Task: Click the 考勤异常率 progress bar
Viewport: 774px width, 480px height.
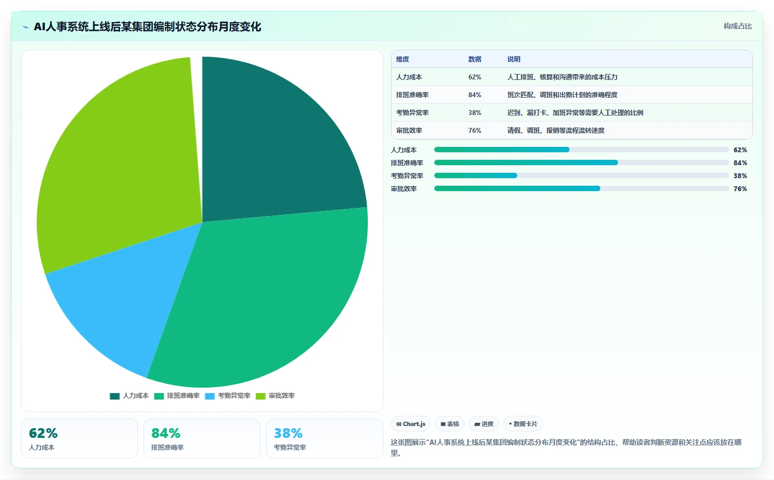Action: tap(581, 175)
